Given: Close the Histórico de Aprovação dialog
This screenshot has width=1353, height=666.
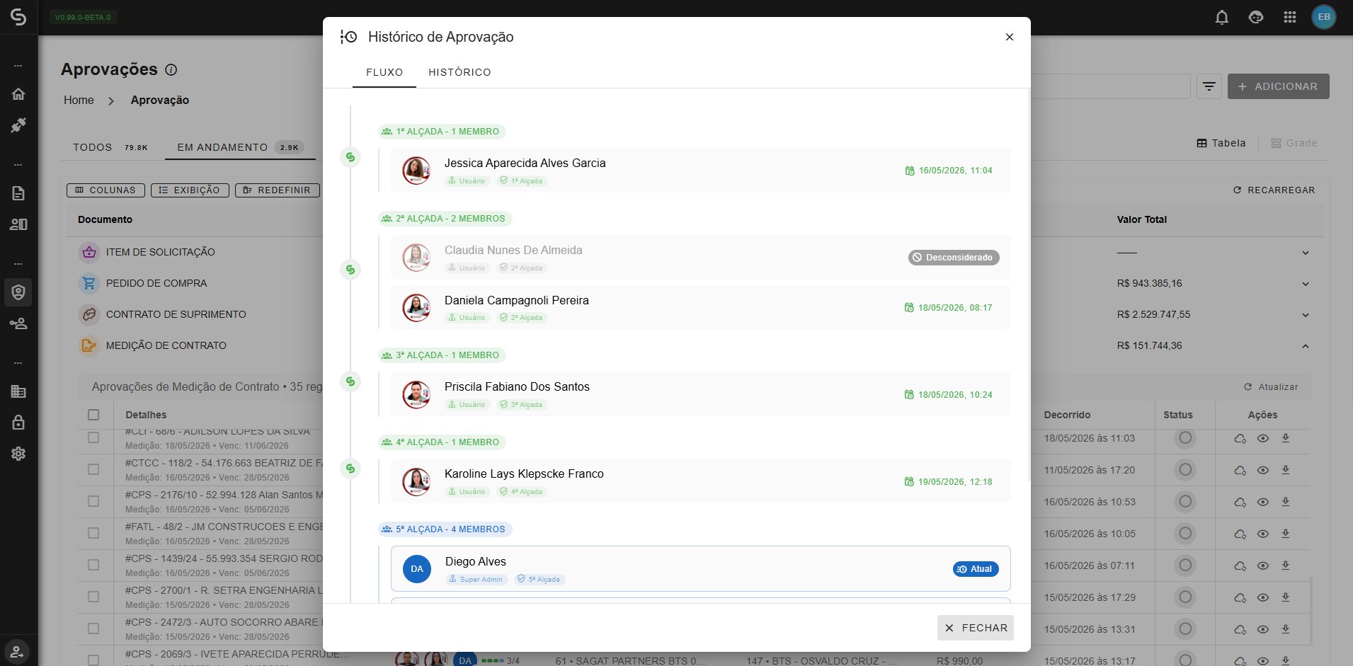Looking at the screenshot, I should coord(1010,37).
